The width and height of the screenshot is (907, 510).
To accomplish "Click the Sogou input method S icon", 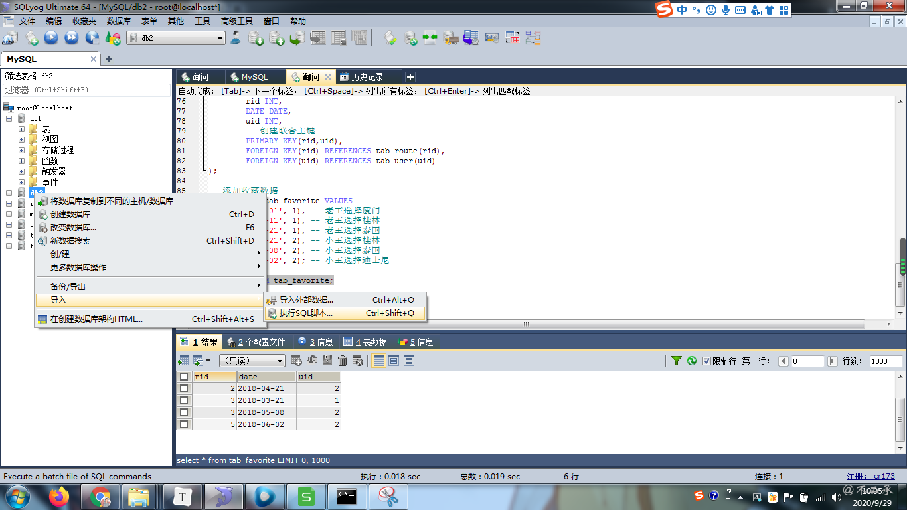I will click(x=663, y=9).
